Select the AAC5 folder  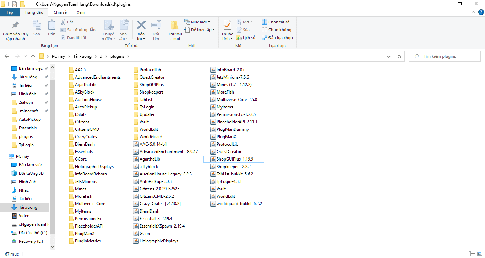[78, 70]
